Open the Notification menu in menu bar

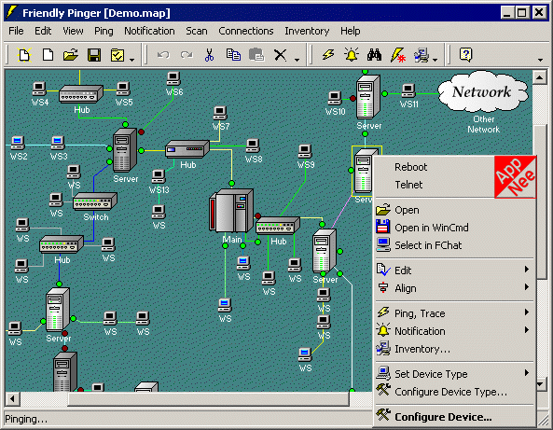[149, 31]
